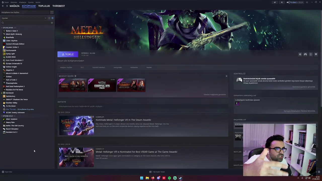The height and width of the screenshot is (181, 322).
Task: Open the Oyunlar filter dropdown
Action: click(x=24, y=18)
